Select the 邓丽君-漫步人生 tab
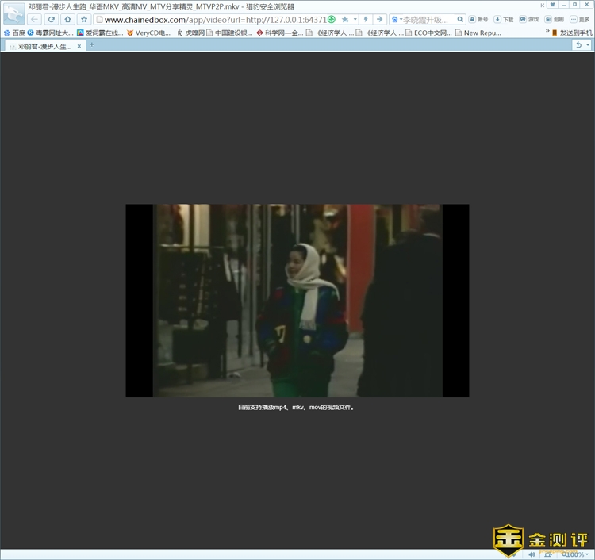The image size is (595, 560). [44, 46]
